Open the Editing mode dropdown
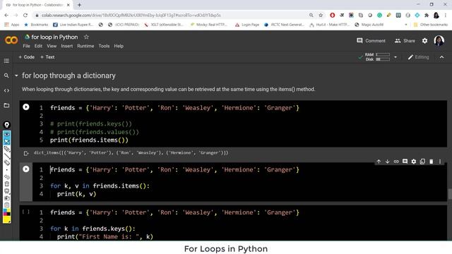 point(419,57)
